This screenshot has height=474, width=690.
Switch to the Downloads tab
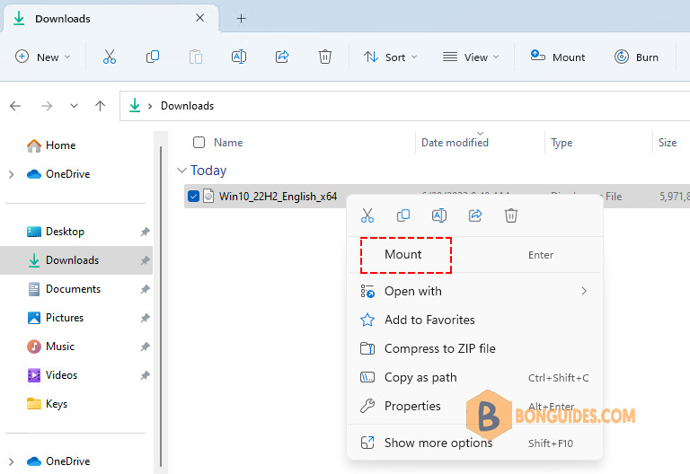tap(111, 19)
